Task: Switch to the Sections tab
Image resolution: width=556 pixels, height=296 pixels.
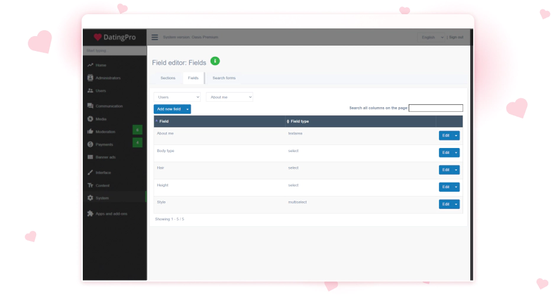Action: (168, 78)
